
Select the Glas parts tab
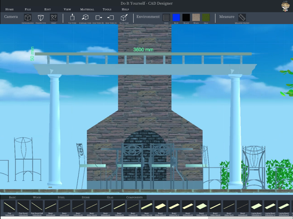110,197
